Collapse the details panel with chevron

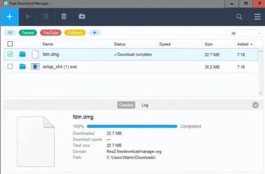(x=255, y=105)
